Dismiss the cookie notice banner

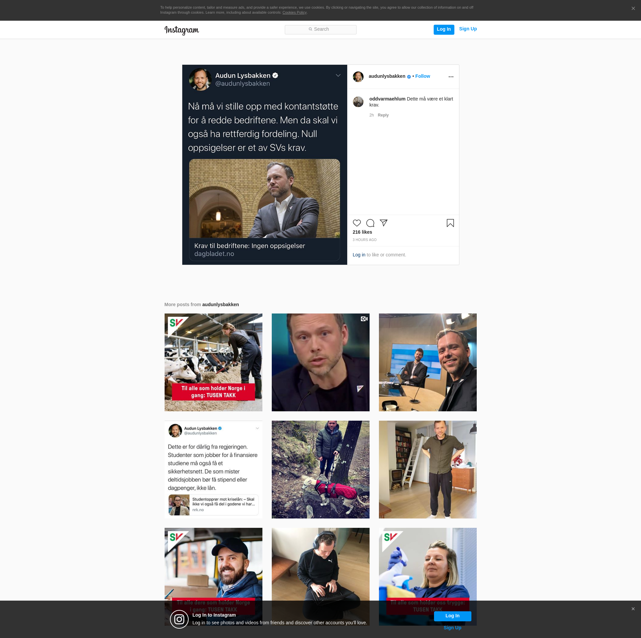point(633,9)
